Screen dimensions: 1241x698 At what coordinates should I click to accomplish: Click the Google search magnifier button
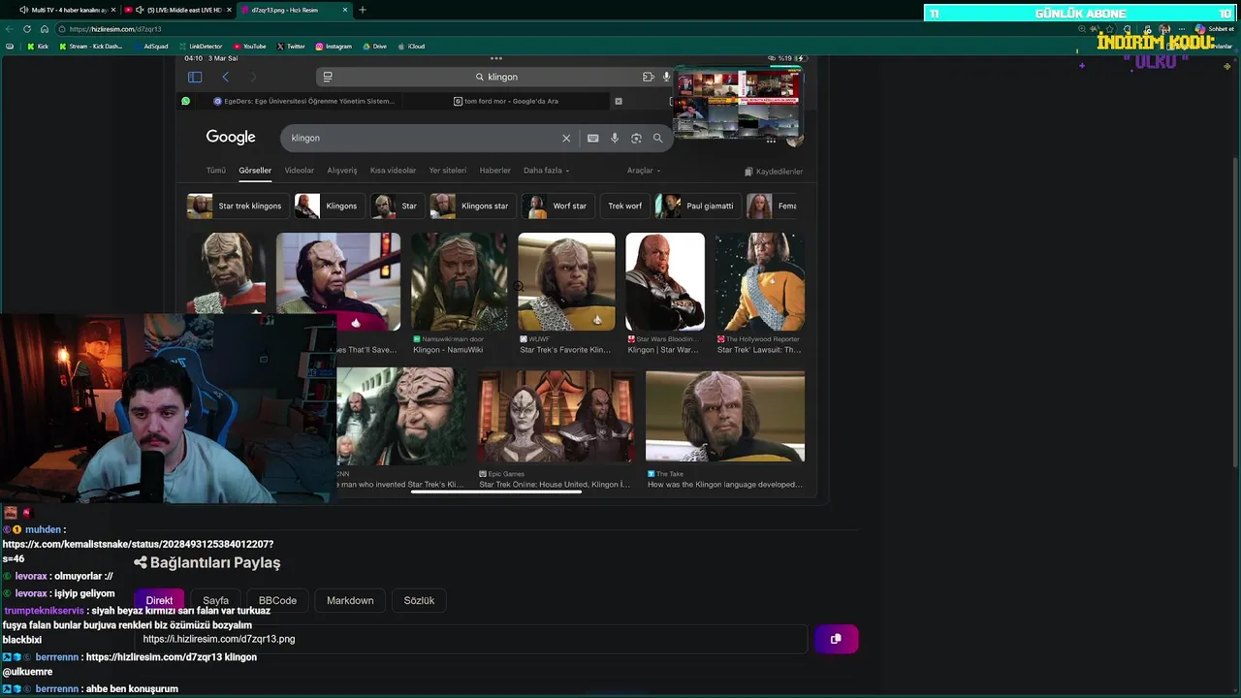(x=657, y=138)
